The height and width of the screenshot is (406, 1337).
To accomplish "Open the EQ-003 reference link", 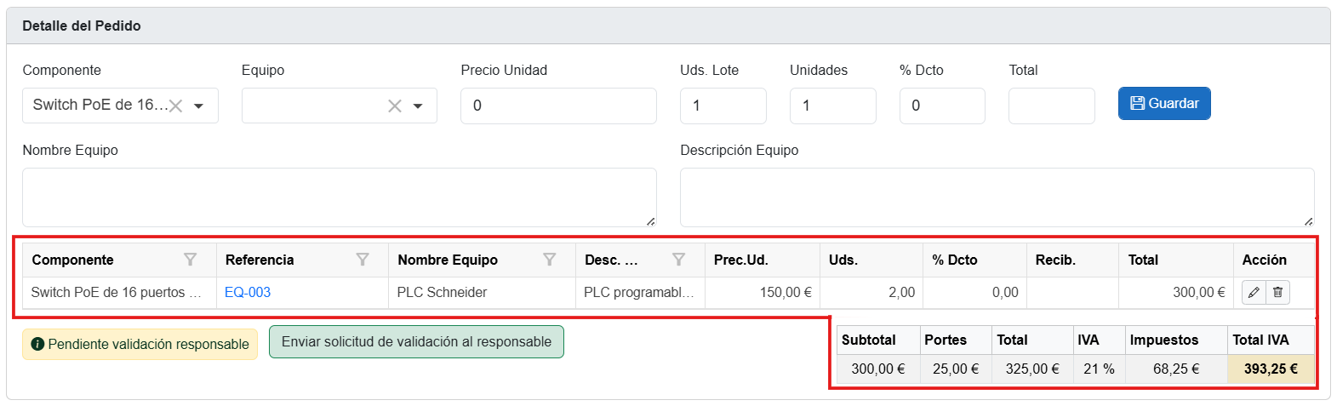I will tap(248, 293).
